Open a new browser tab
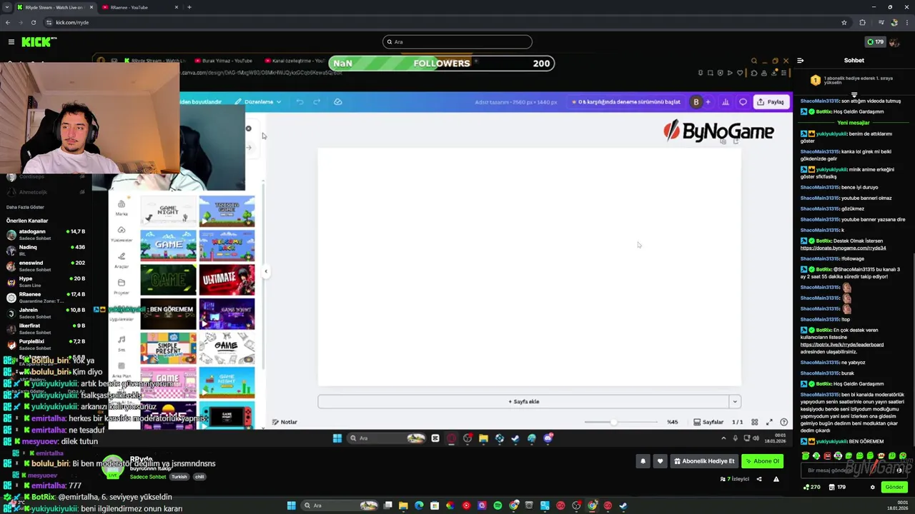Image resolution: width=915 pixels, height=514 pixels. (x=189, y=7)
